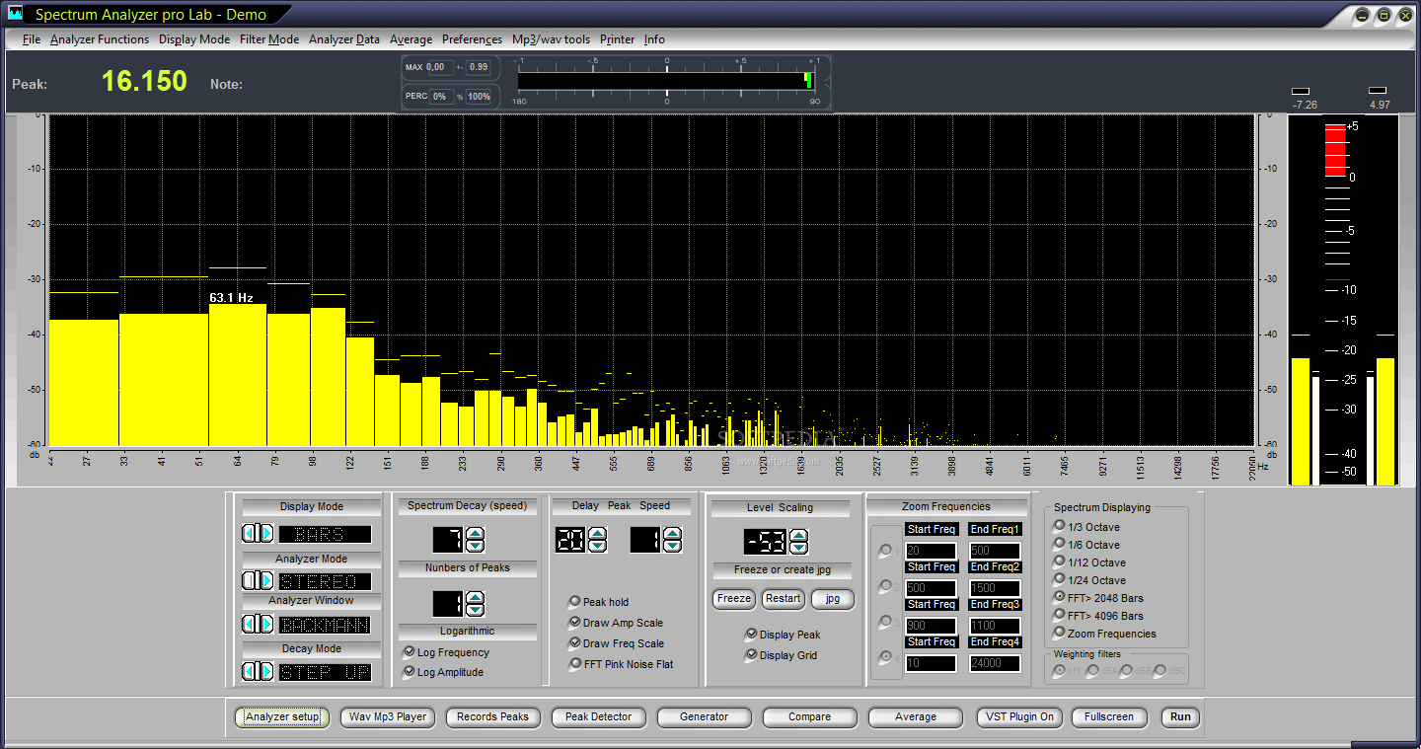Turn VST Plugin On
This screenshot has width=1421, height=749.
1021,717
